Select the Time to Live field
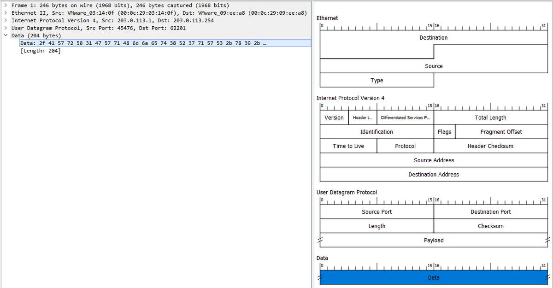The height and width of the screenshot is (288, 553). point(348,146)
